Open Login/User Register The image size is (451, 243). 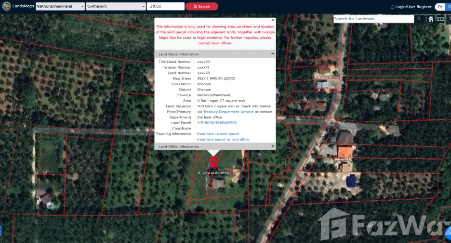click(x=413, y=7)
